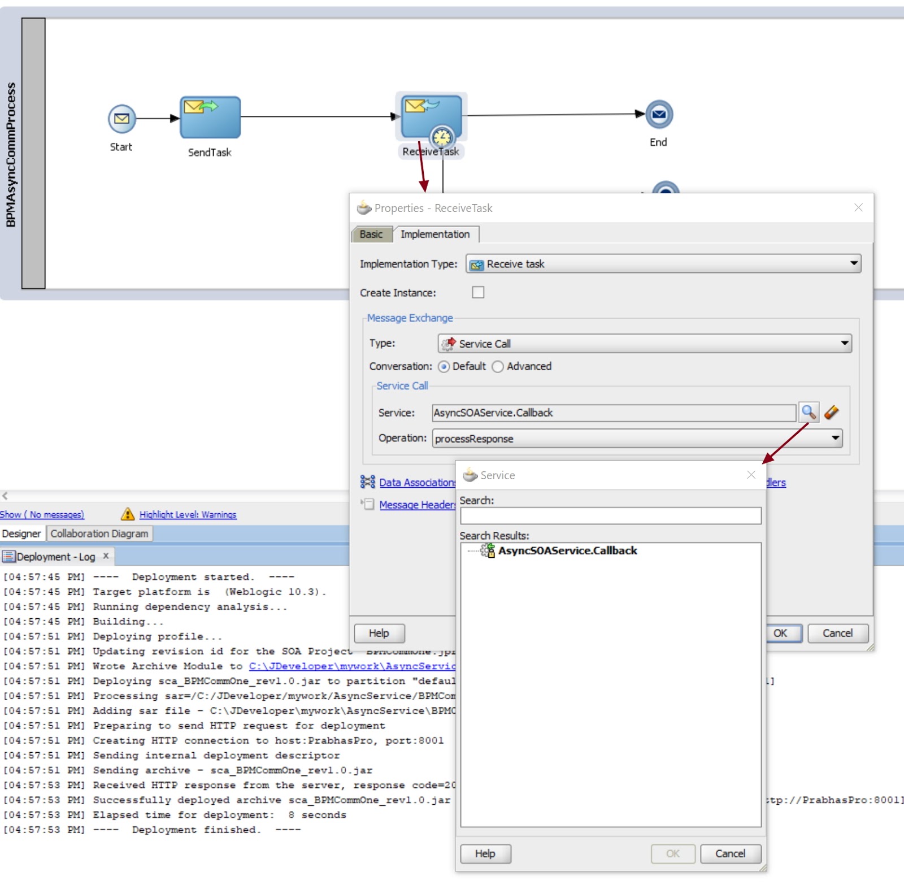The width and height of the screenshot is (904, 885).
Task: Select the Start message event icon
Action: [x=122, y=119]
